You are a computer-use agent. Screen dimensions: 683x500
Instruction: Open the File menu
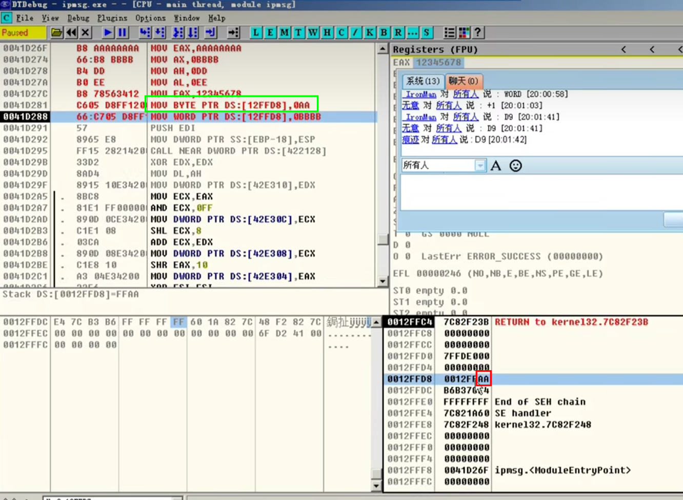[25, 18]
